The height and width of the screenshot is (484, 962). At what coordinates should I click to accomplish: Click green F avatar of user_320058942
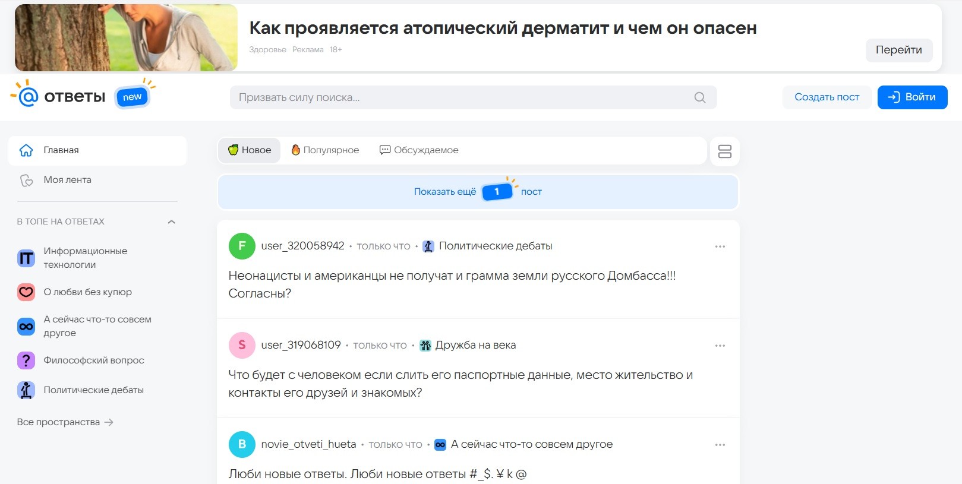pos(242,246)
